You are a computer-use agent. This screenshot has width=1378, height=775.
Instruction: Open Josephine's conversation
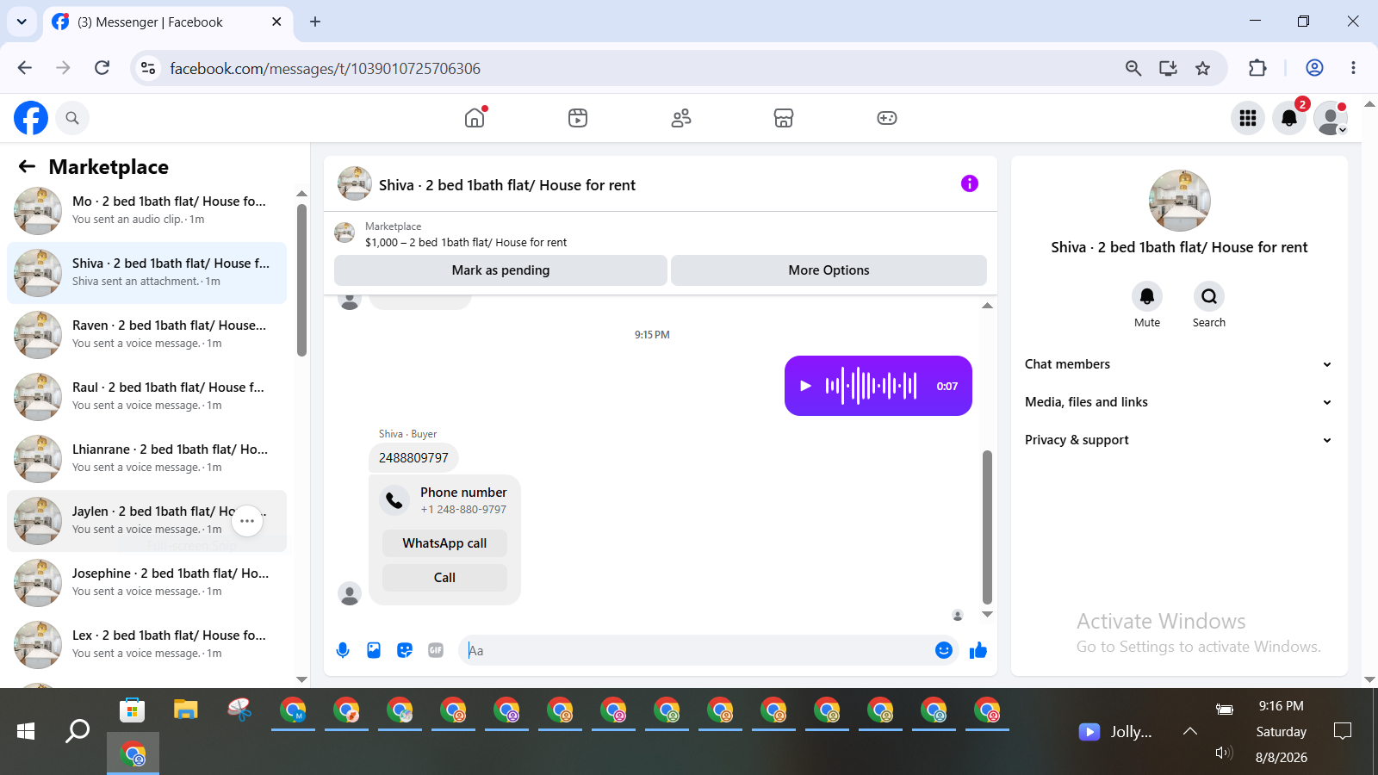click(146, 583)
